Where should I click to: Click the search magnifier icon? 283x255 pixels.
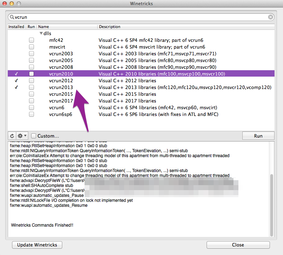[12, 17]
